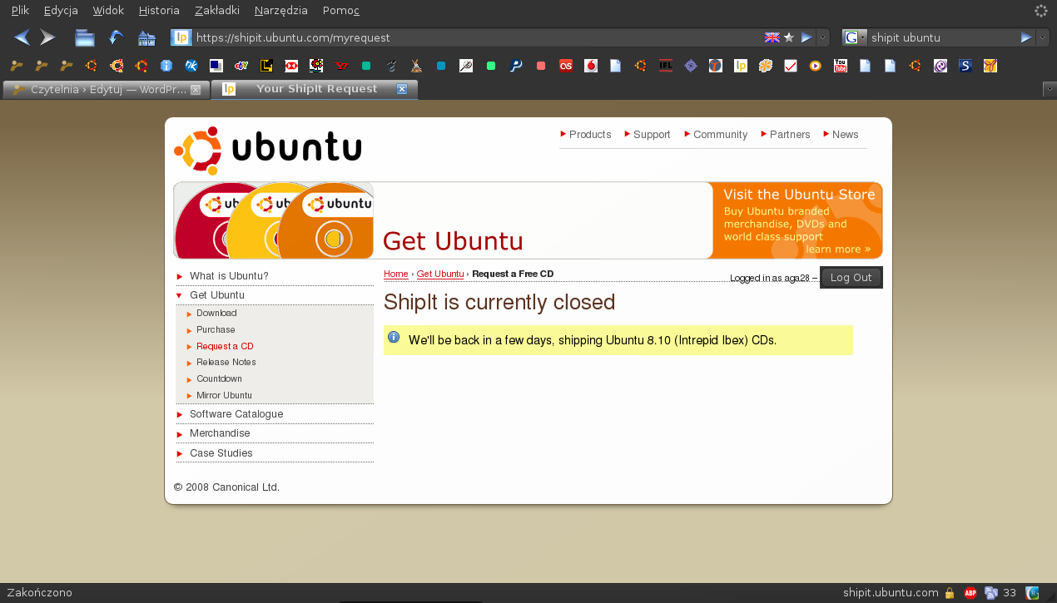The image size is (1057, 603).
Task: Click the British flag icon in address bar
Action: pyautogui.click(x=772, y=37)
